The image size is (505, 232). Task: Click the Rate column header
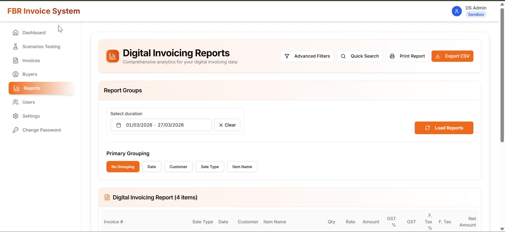coord(350,222)
